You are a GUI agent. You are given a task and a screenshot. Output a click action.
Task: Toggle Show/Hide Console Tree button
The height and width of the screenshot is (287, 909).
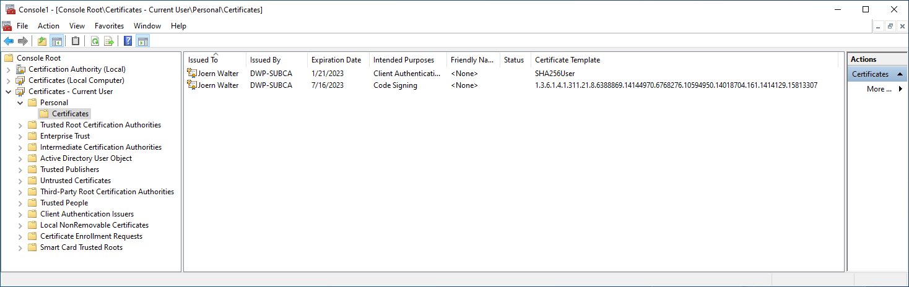coord(56,41)
